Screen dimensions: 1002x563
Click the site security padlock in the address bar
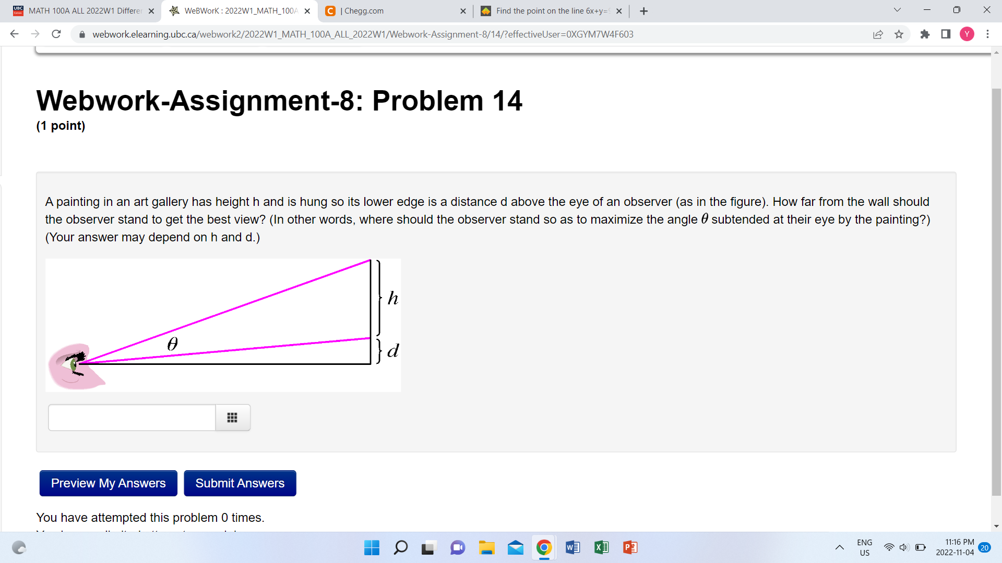[81, 34]
